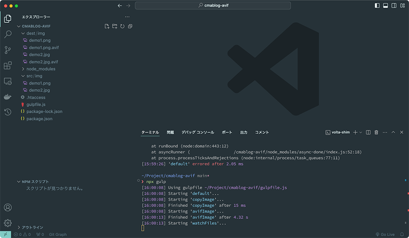Toggle the secondary side bar visibility
This screenshot has height=238, width=409.
pyautogui.click(x=394, y=6)
